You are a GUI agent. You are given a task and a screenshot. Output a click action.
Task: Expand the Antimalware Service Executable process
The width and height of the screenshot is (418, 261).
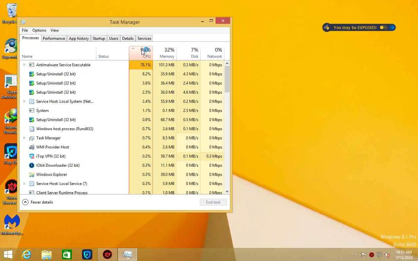click(24, 65)
